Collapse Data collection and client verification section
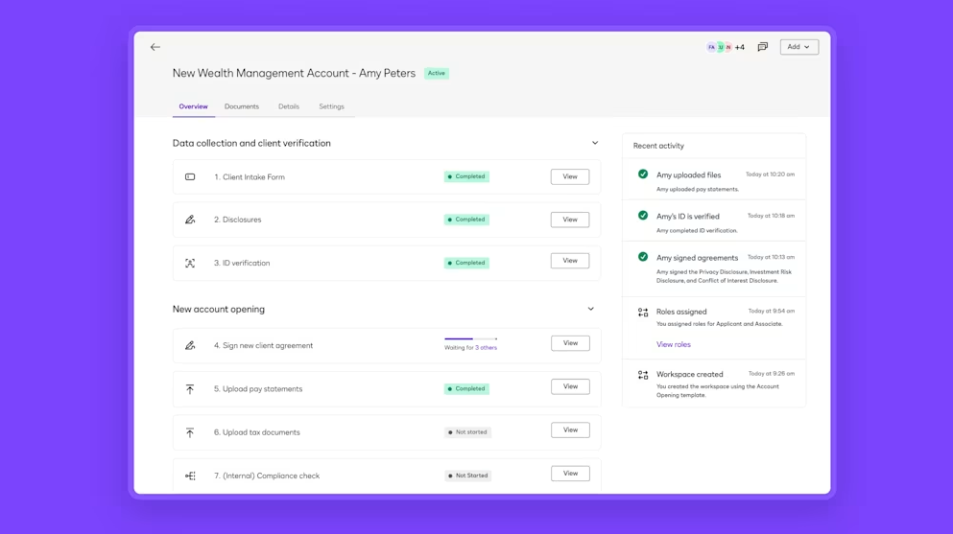The image size is (953, 534). (595, 143)
